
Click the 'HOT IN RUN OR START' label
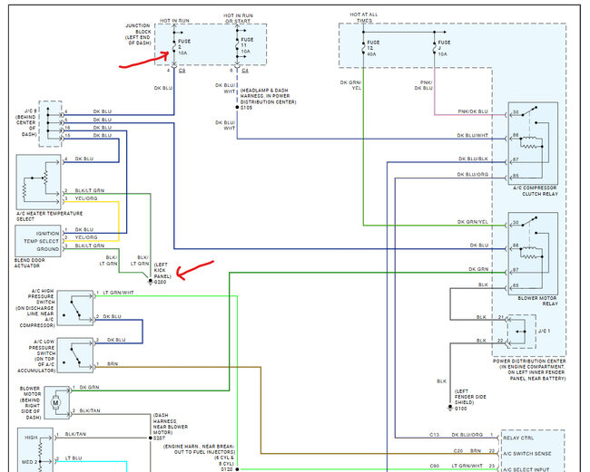238,18
